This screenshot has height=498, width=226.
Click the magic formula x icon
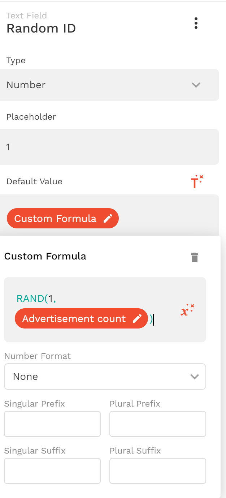pyautogui.click(x=187, y=310)
